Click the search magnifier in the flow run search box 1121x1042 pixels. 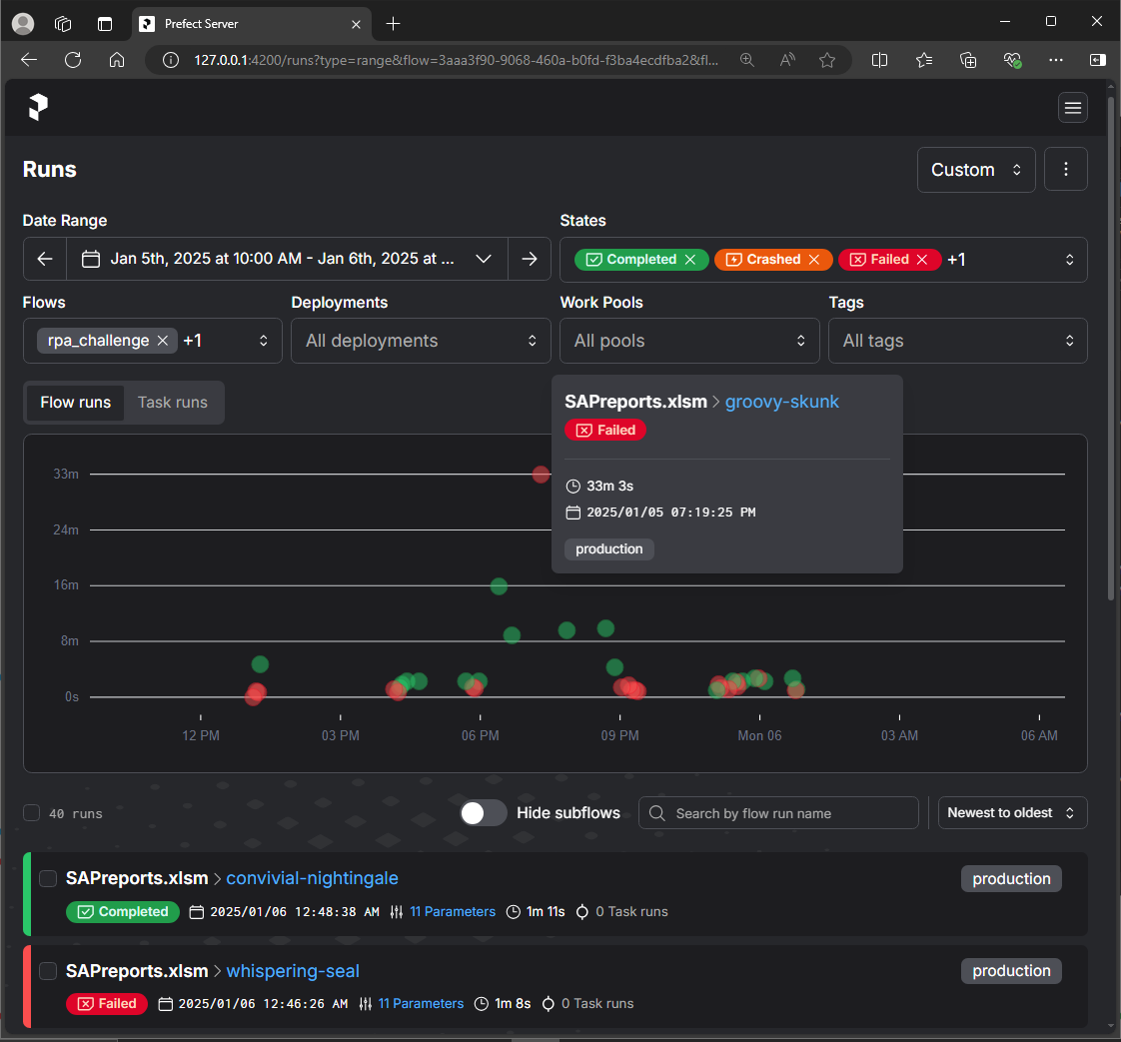pos(656,812)
